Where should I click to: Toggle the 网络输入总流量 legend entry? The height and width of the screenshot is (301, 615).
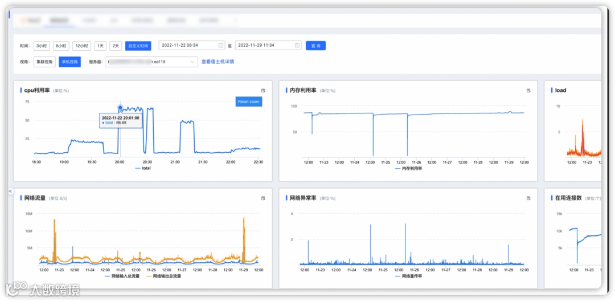click(122, 276)
